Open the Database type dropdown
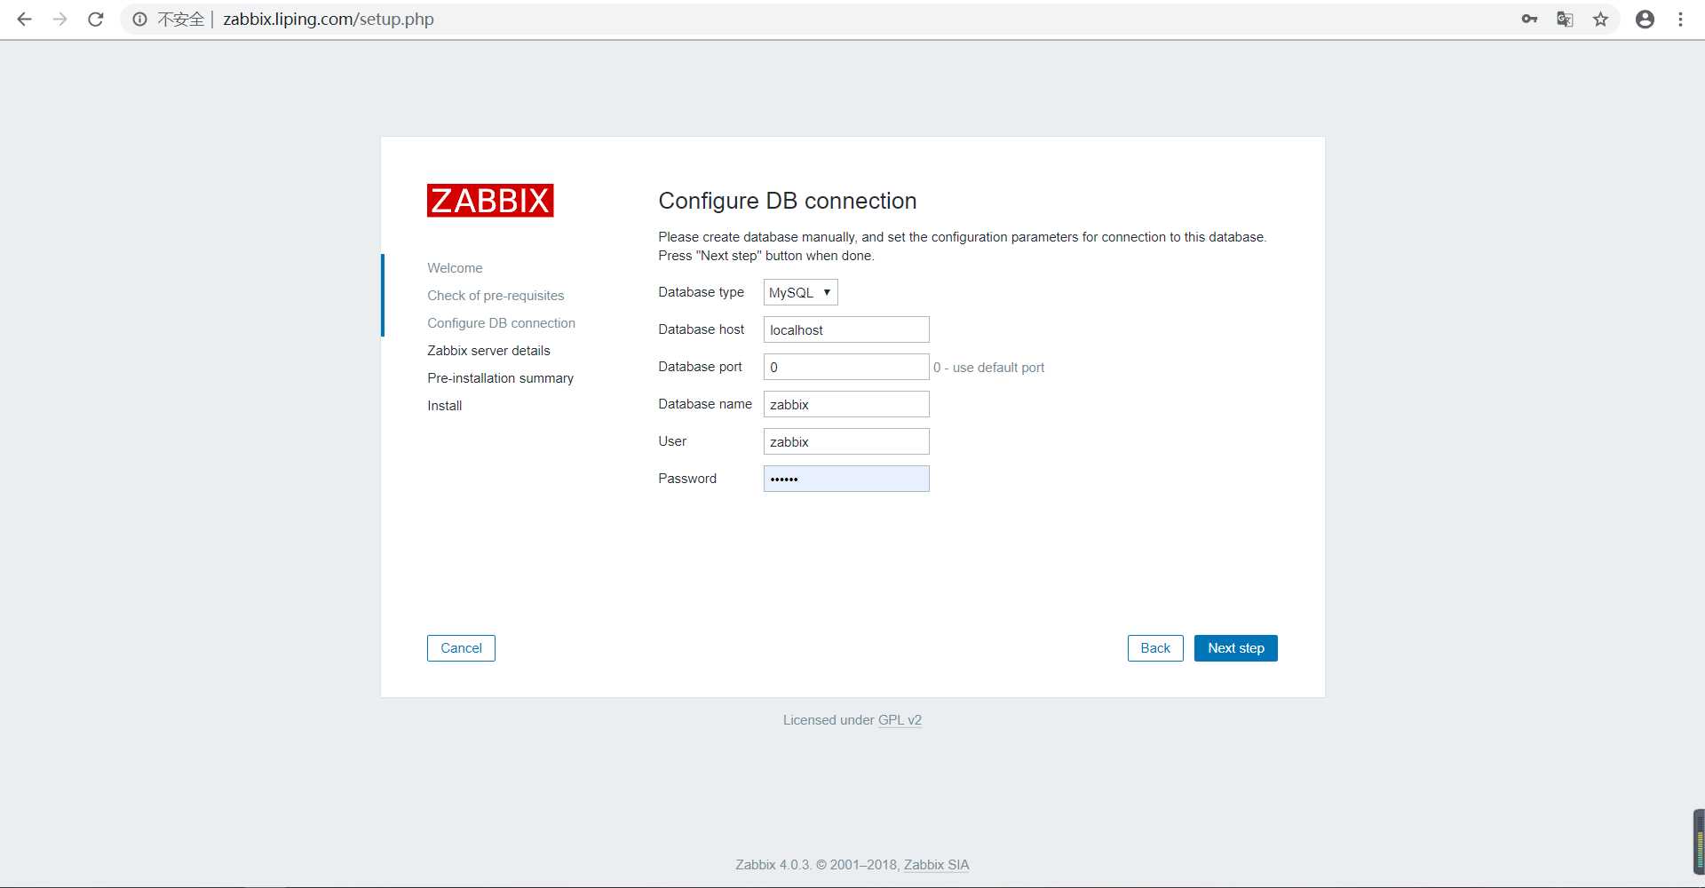 click(800, 292)
